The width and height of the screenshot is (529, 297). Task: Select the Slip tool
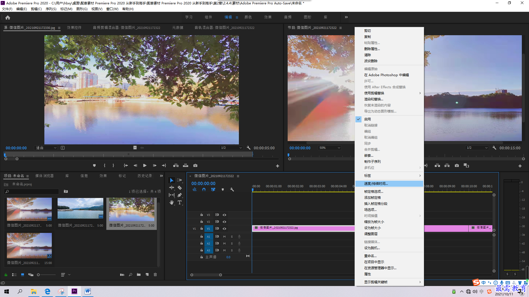pos(172,195)
